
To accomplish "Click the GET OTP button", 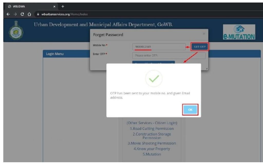I will (x=200, y=47).
